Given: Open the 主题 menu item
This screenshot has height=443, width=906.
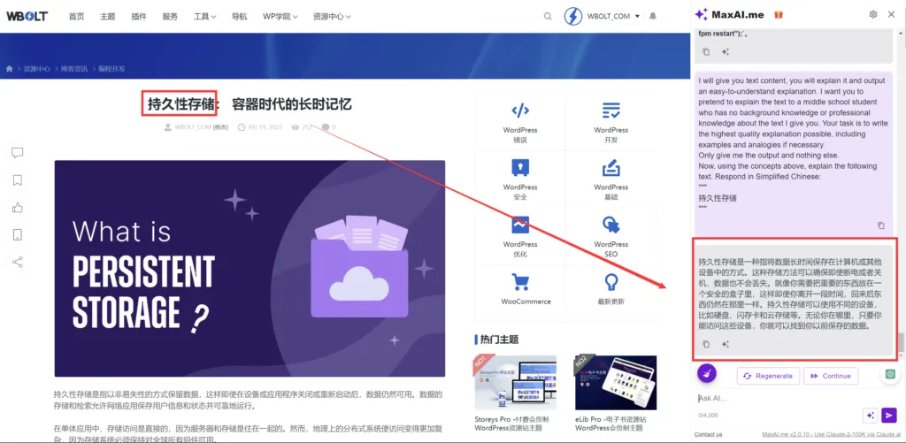Looking at the screenshot, I should (x=107, y=16).
